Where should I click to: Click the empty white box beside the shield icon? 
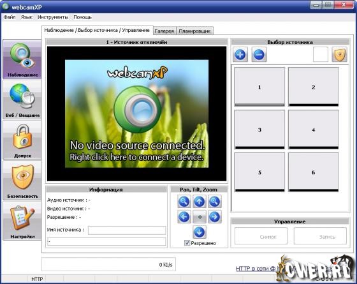coord(320,54)
